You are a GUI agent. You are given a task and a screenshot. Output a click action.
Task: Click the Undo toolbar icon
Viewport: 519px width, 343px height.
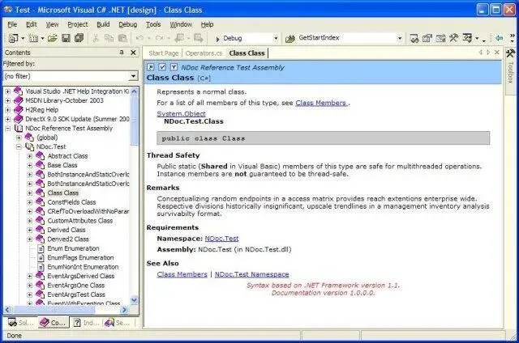(139, 38)
